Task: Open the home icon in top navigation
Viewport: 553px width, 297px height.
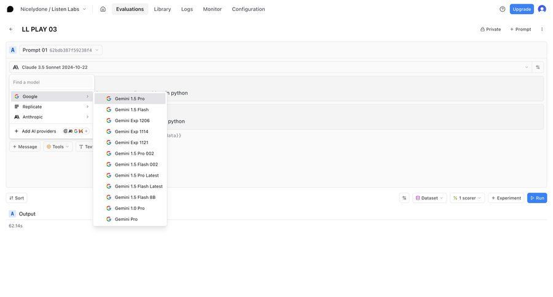Action: [103, 9]
